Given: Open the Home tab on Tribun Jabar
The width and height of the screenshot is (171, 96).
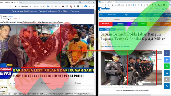Looking at the screenshot, I should pyautogui.click(x=101, y=15).
